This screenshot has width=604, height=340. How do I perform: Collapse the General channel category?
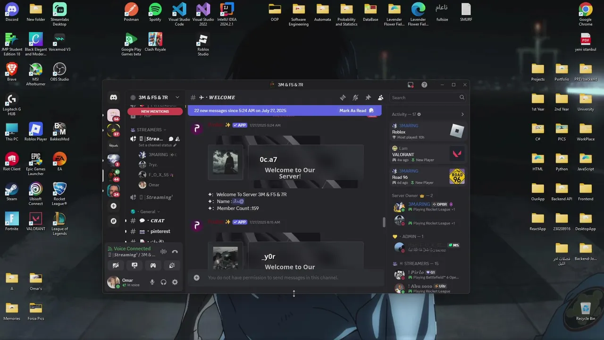pyautogui.click(x=148, y=212)
